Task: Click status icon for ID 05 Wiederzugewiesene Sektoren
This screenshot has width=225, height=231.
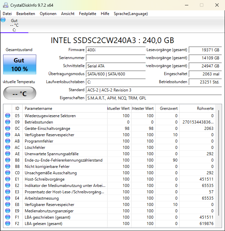Action: point(8,115)
